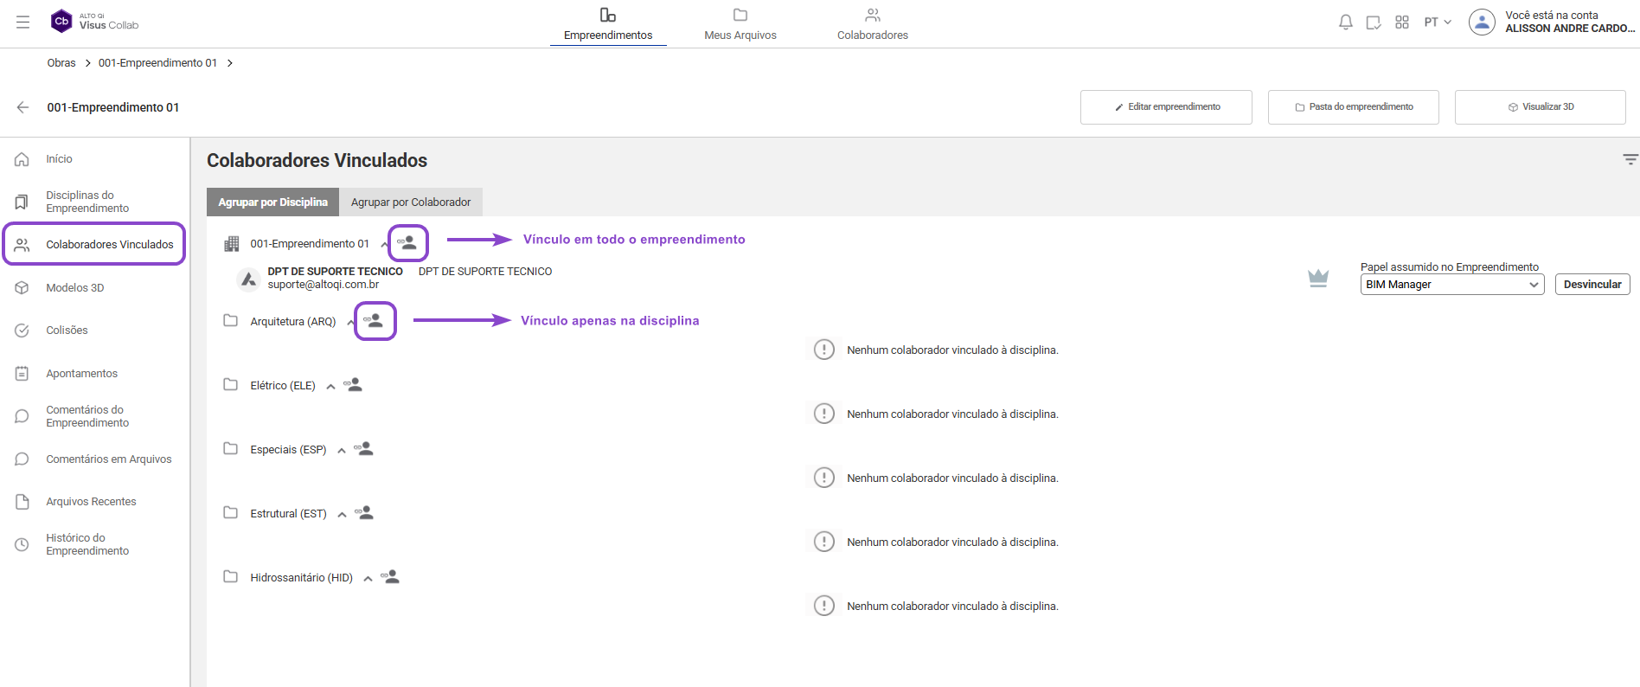1640x687 pixels.
Task: Switch to Meus Arquivos tab
Action: point(740,24)
